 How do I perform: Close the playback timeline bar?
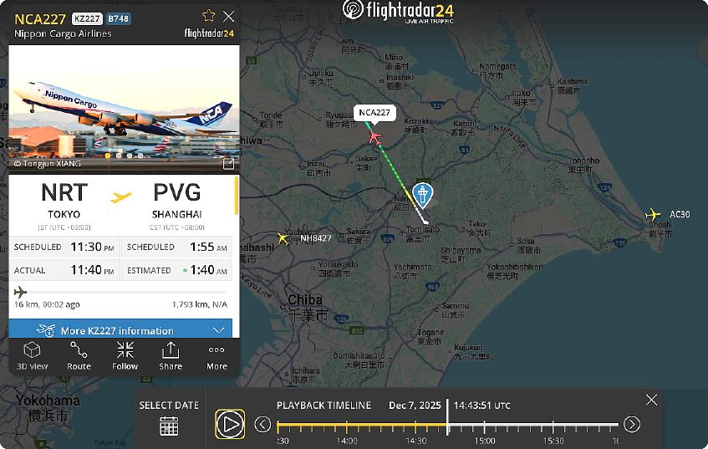click(x=651, y=400)
